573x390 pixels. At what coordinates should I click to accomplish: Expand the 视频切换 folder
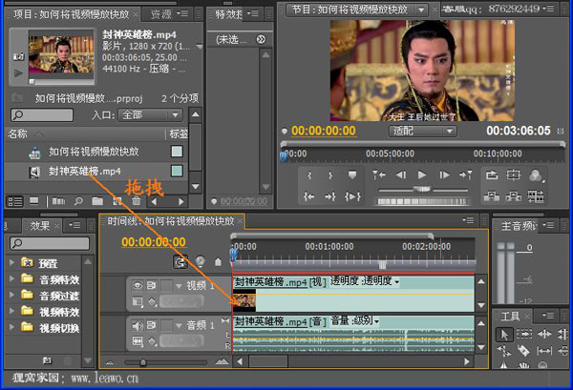pyautogui.click(x=11, y=327)
